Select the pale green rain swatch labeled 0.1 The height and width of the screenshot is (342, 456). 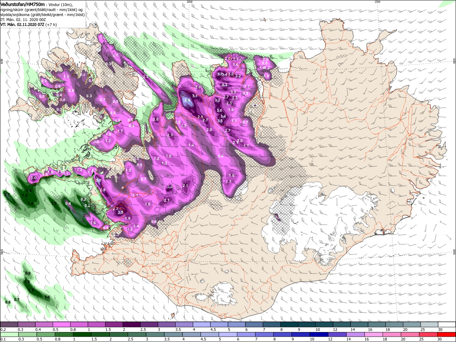point(9,335)
